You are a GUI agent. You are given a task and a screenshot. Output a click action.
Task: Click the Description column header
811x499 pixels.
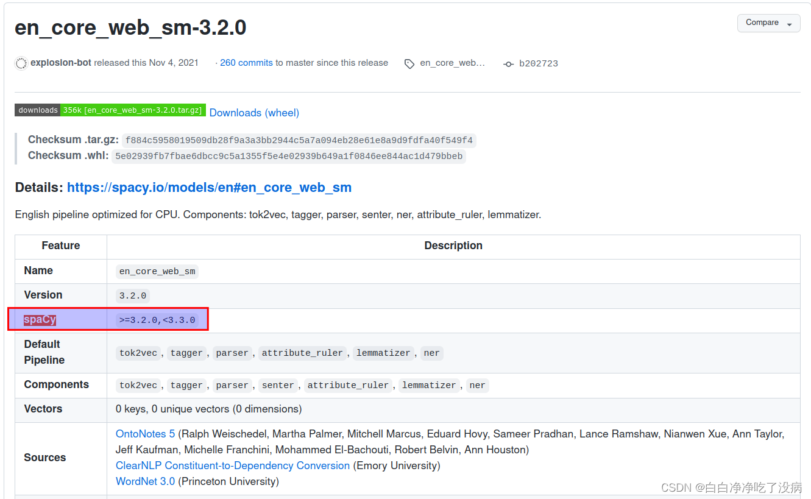453,246
